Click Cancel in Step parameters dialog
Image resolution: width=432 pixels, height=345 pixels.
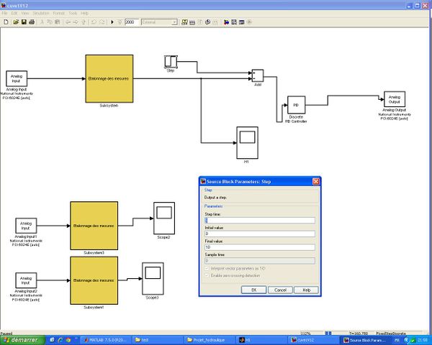pyautogui.click(x=280, y=290)
